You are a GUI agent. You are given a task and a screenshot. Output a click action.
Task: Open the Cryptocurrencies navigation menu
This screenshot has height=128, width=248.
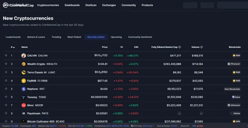tap(48, 5)
